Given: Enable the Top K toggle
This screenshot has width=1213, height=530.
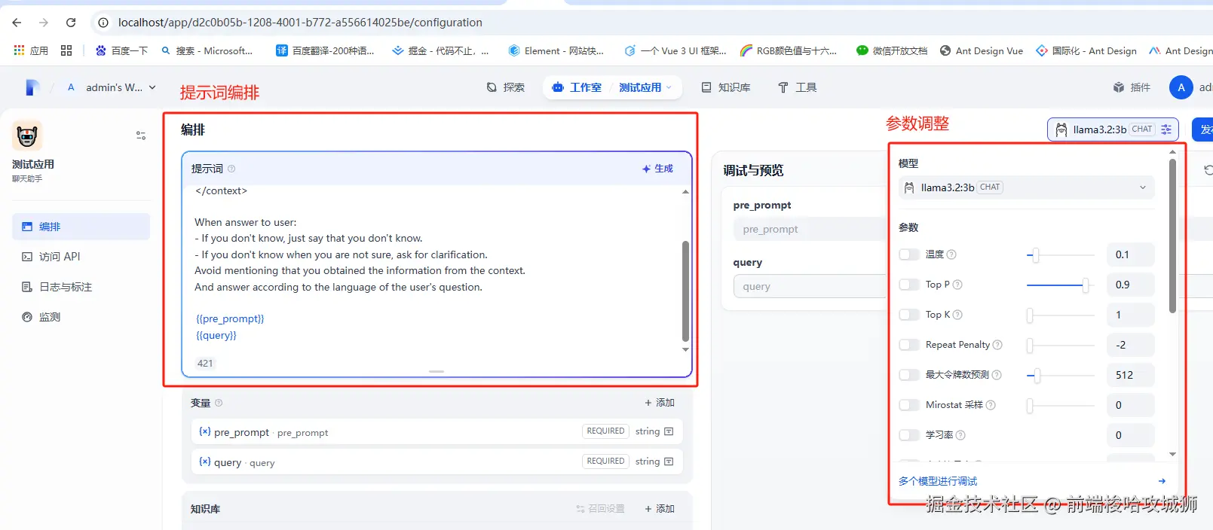Looking at the screenshot, I should click(x=909, y=315).
